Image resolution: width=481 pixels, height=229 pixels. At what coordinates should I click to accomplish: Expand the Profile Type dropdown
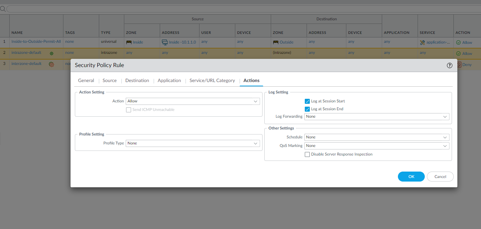coord(193,143)
